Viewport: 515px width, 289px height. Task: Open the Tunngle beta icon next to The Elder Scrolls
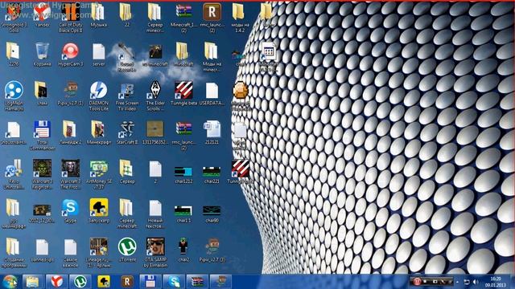pyautogui.click(x=183, y=94)
